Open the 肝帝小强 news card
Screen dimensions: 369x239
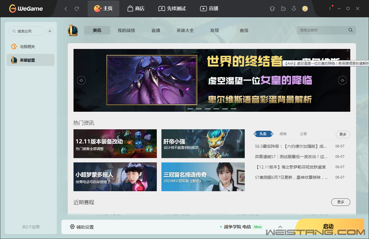coord(203,144)
